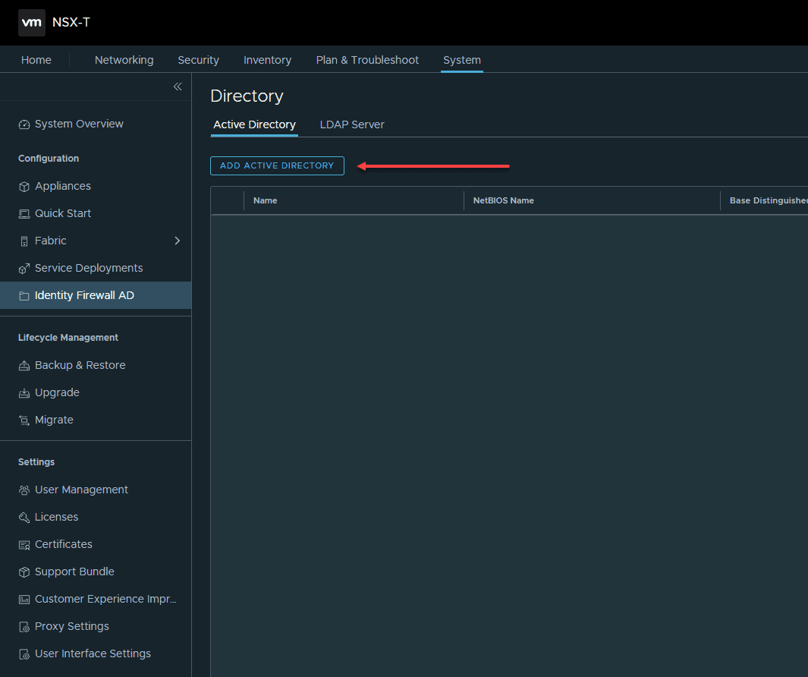Click the Service Deployments icon

[24, 269]
